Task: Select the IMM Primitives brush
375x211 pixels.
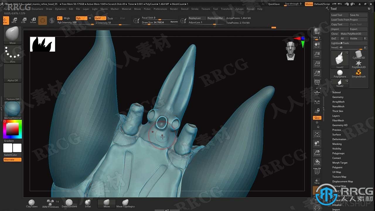Action: 51,204
